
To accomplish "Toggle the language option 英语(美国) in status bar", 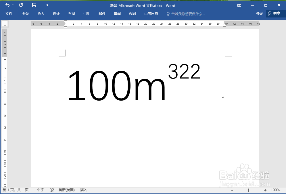I will [67, 190].
